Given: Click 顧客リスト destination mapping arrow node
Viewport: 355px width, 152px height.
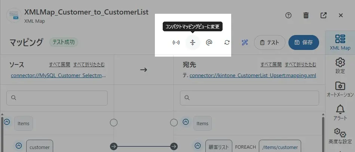Looking at the screenshot, I should tap(174, 146).
